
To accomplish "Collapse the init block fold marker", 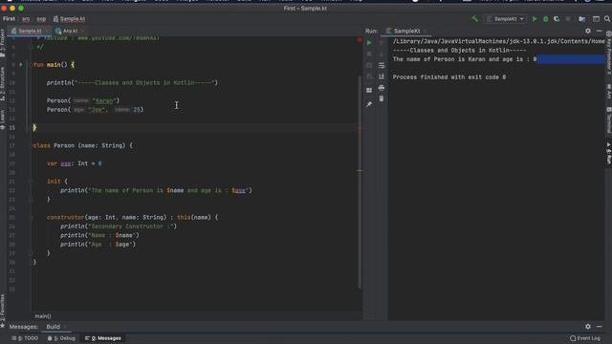I will coord(31,182).
